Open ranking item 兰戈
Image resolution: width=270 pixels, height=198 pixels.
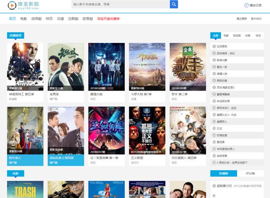[x=219, y=128]
